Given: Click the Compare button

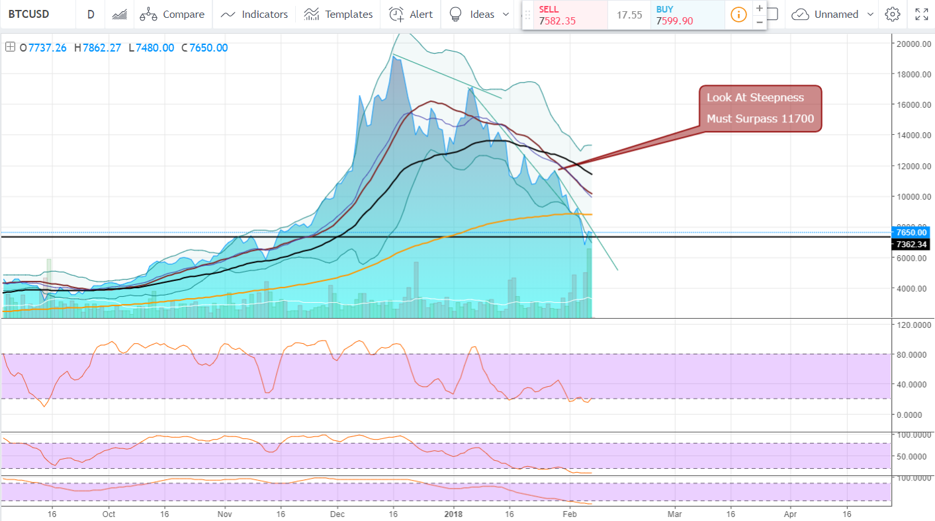Looking at the screenshot, I should (172, 14).
